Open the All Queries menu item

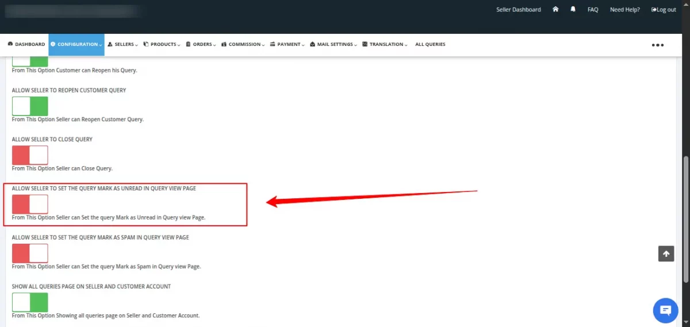click(430, 44)
